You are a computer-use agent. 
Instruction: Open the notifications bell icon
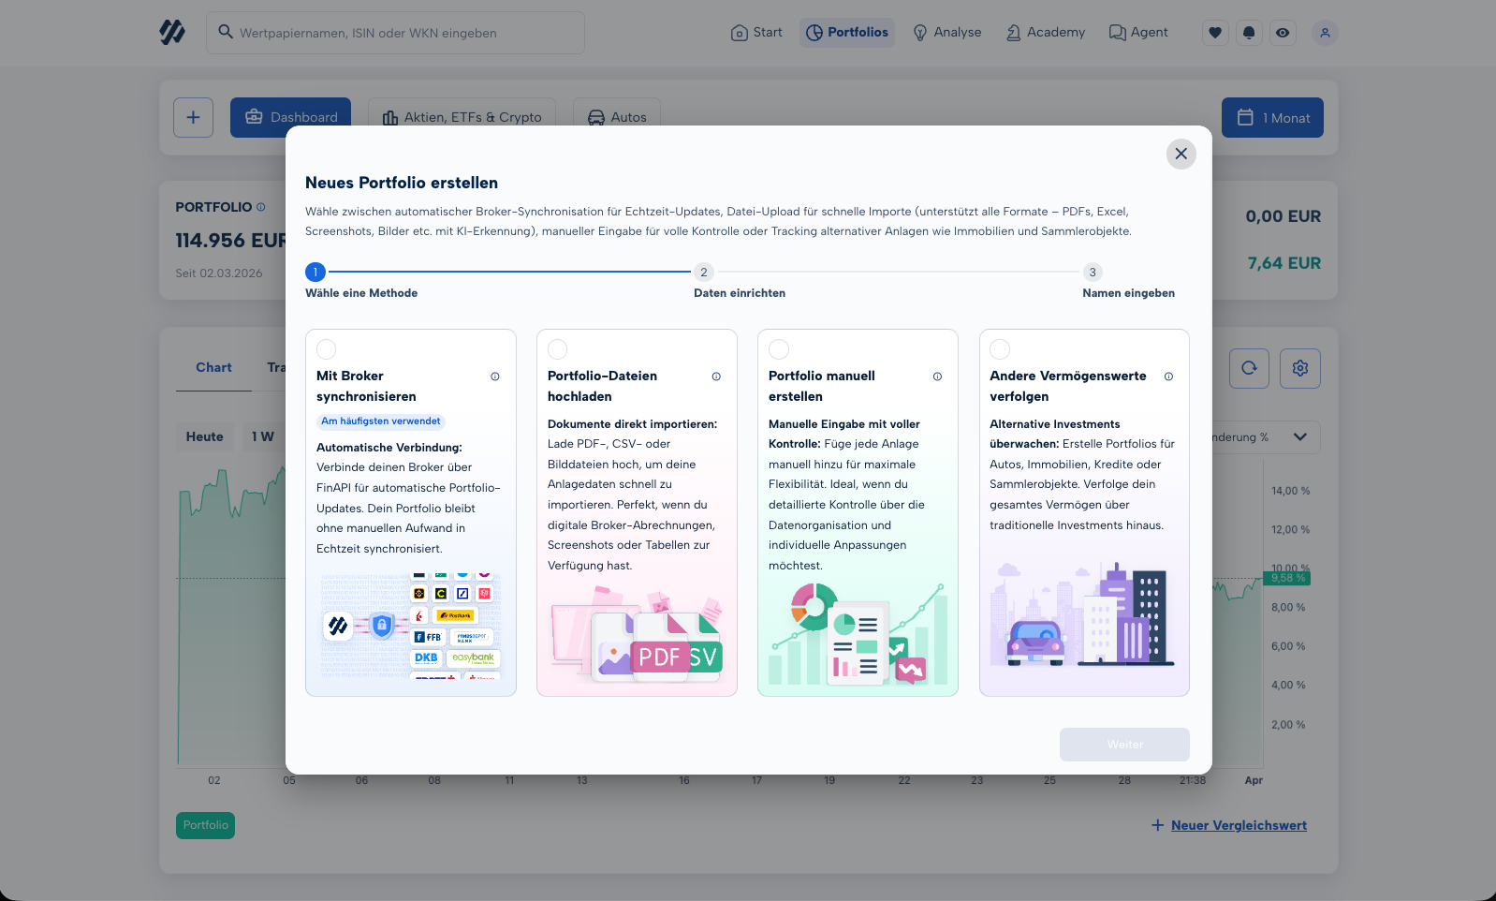click(x=1249, y=33)
